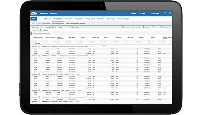Open the user icon beside Kathy's name

(151, 14)
